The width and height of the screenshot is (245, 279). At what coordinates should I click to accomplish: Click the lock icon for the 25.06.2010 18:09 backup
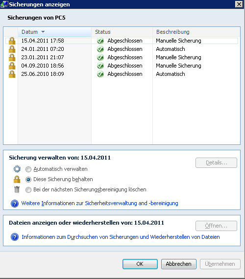12,74
